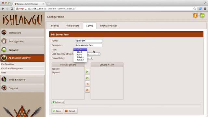Screen dimensions: 208x117
Task: Add selected server to farm with the green arrow
Action: tap(87, 72)
